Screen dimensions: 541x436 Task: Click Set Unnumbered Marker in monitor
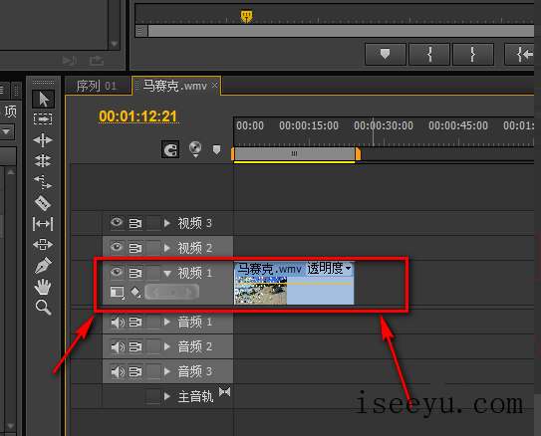point(385,54)
